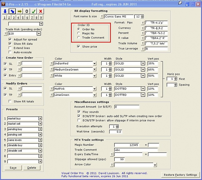The image size is (202, 180).
Task: Toggle Show RR data checkbox
Action: [x=10, y=43]
